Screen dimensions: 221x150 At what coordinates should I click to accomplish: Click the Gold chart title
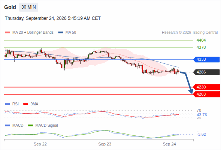[x=10, y=7]
